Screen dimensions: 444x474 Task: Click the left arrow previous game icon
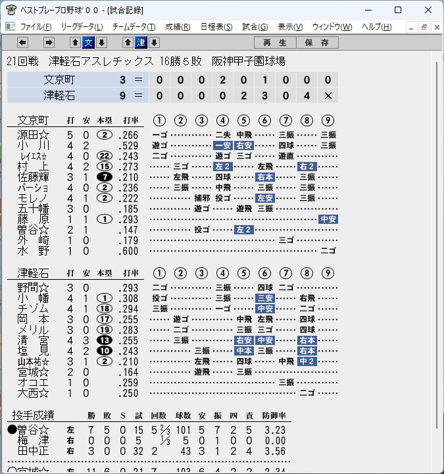22,43
